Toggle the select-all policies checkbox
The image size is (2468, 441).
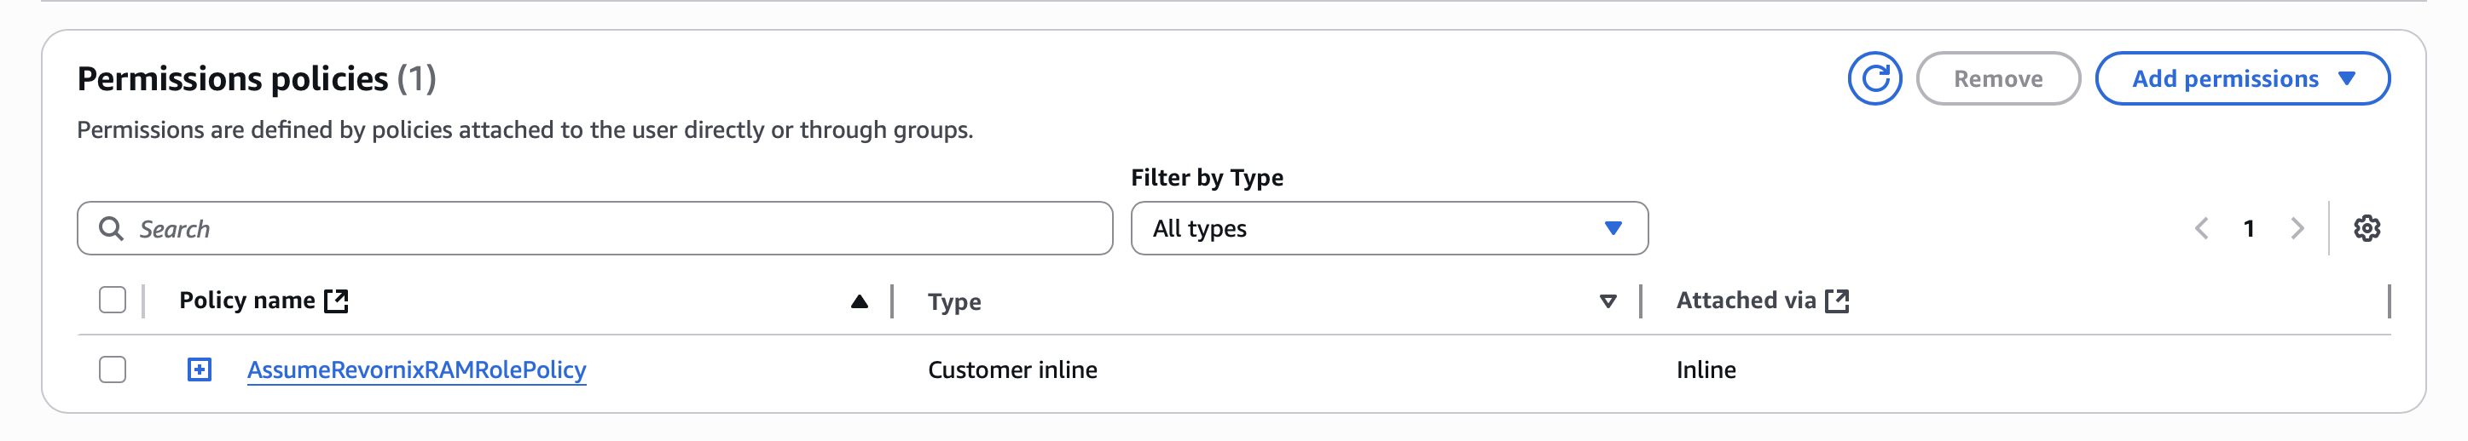(113, 301)
